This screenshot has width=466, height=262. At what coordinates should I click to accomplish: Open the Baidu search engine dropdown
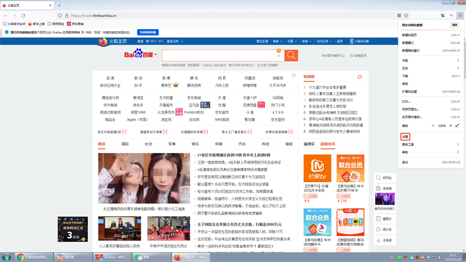(156, 55)
